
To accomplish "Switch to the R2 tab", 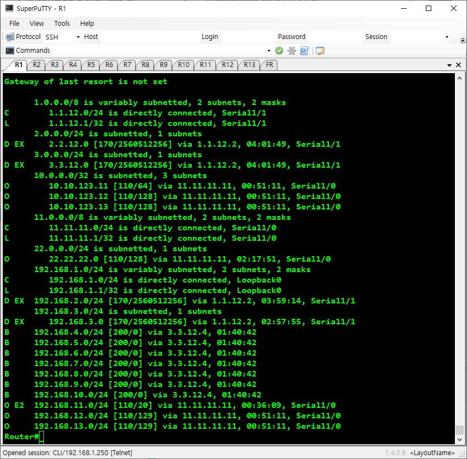I will (x=37, y=65).
